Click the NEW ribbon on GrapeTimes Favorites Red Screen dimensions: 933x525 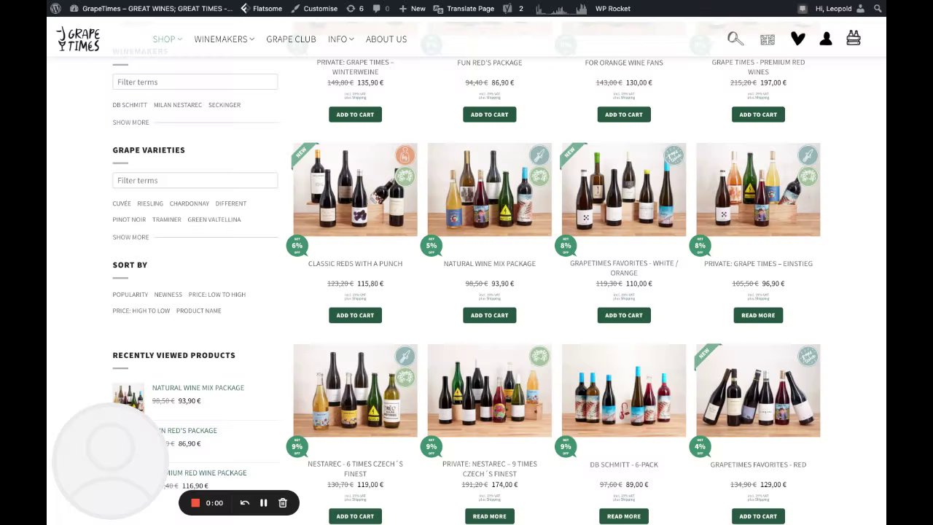tap(706, 355)
